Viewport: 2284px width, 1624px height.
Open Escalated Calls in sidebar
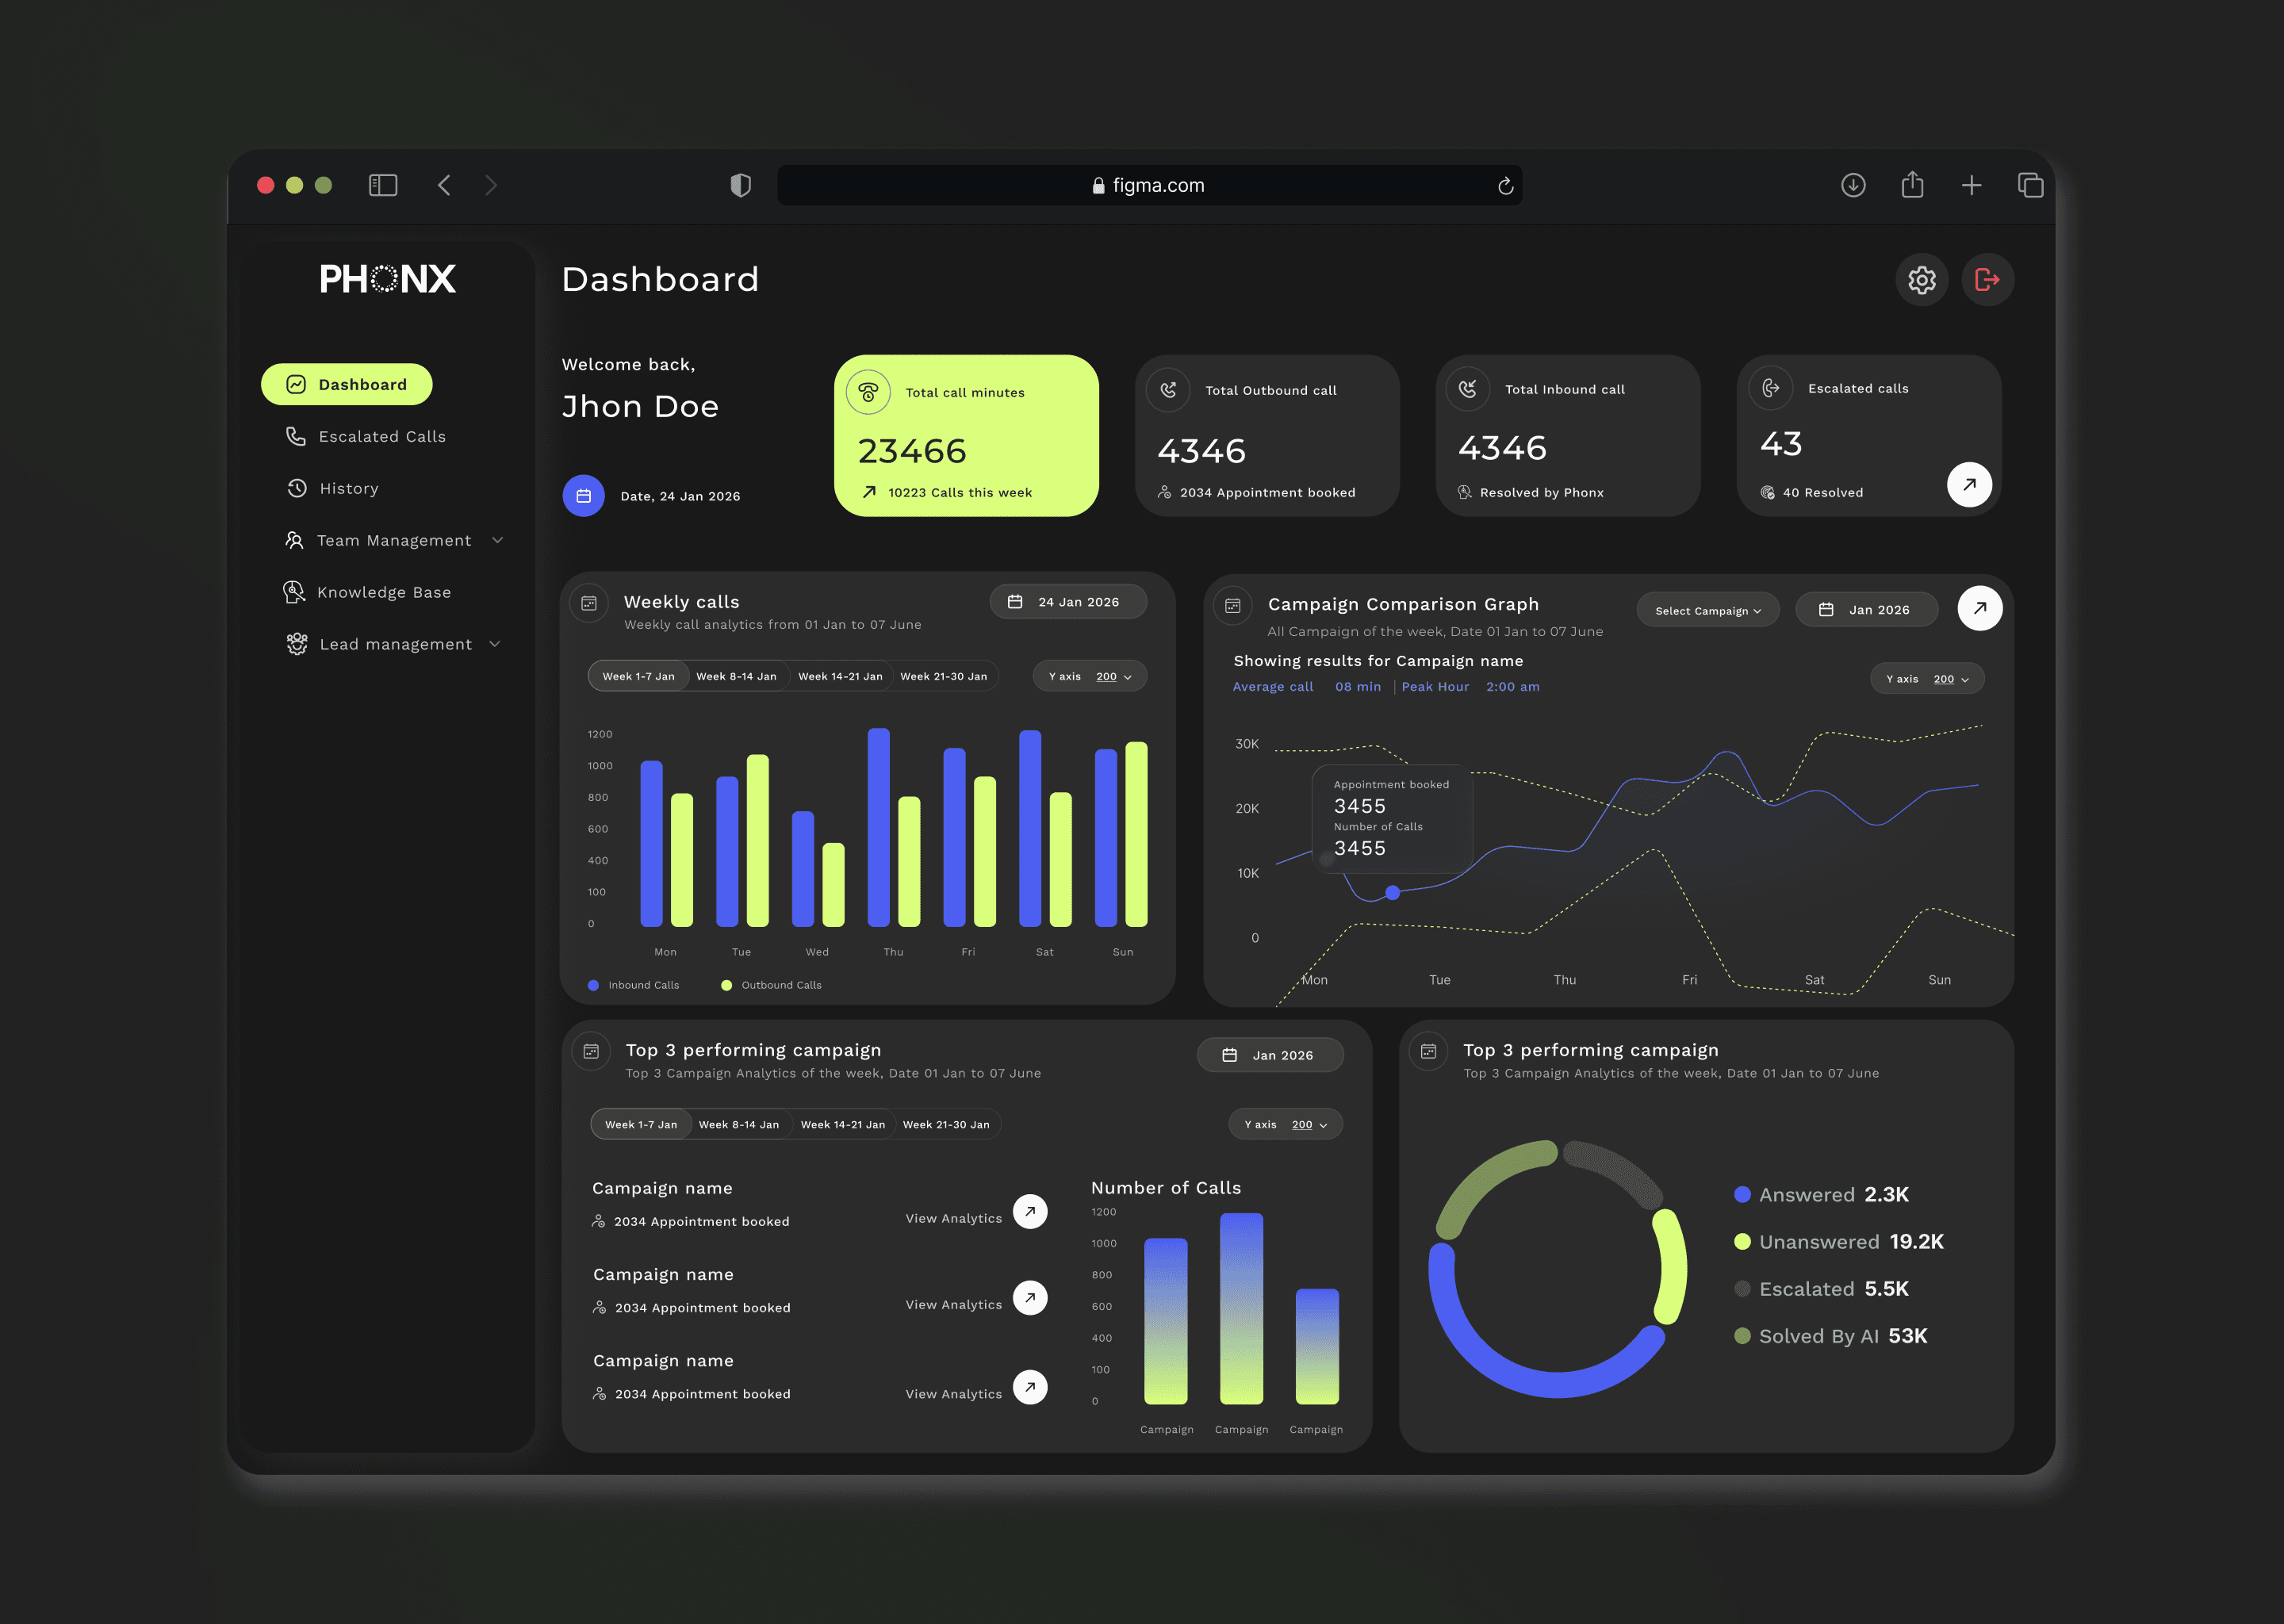[366, 436]
